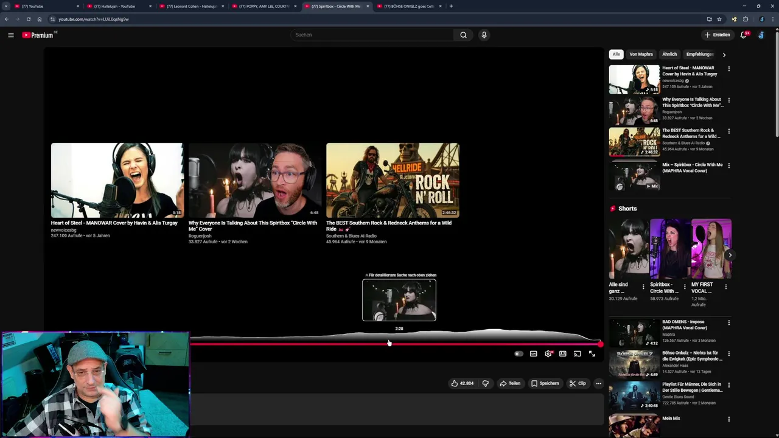The width and height of the screenshot is (779, 438).
Task: Open options for Böhse Onkelz Nichts ist video
Action: click(x=728, y=353)
